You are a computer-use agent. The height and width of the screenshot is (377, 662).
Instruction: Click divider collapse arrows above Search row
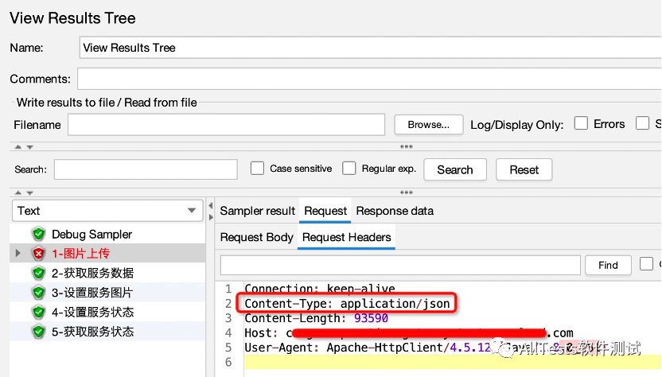(22, 147)
